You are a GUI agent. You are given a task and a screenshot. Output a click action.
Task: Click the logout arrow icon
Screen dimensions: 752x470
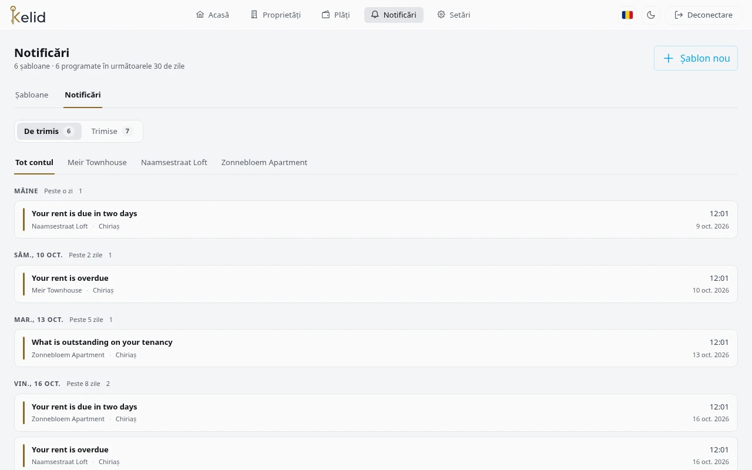679,15
